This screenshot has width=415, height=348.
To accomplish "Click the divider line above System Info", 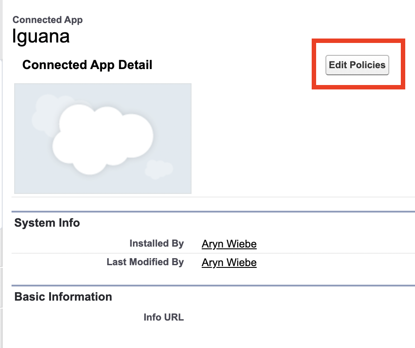I will point(213,212).
